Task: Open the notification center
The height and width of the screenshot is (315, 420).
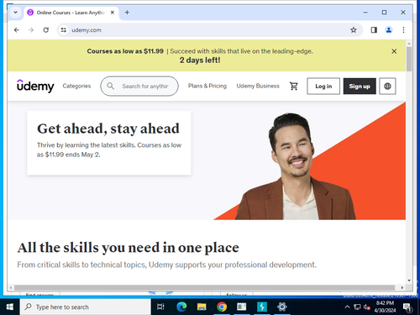Action: pyautogui.click(x=407, y=307)
